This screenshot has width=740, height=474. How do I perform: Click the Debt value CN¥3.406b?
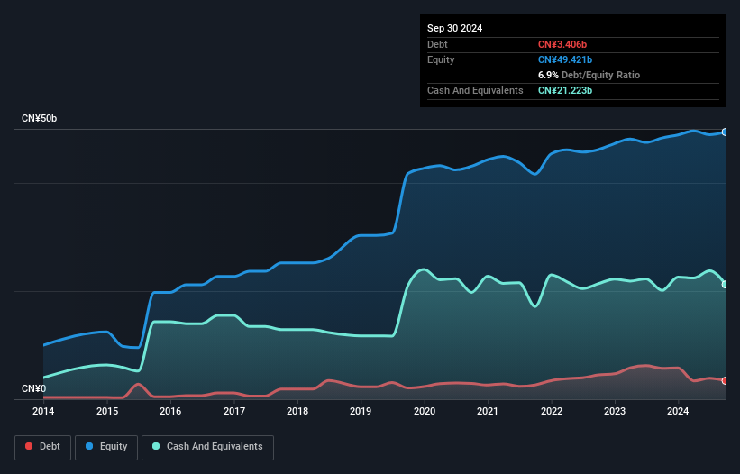[562, 44]
